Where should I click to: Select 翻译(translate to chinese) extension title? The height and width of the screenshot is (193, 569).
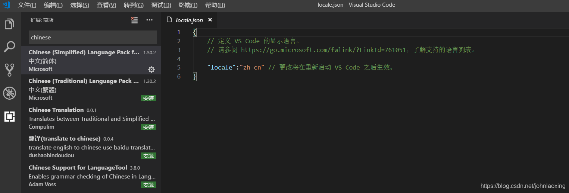pyautogui.click(x=65, y=139)
